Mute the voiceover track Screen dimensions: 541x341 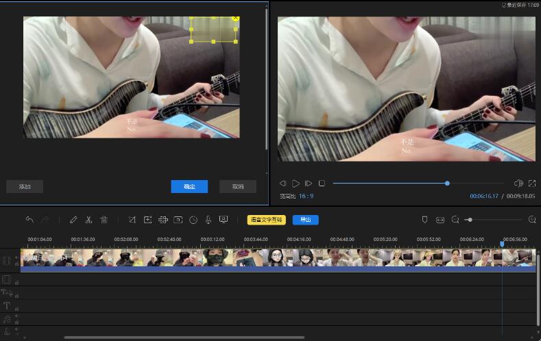pyautogui.click(x=16, y=329)
